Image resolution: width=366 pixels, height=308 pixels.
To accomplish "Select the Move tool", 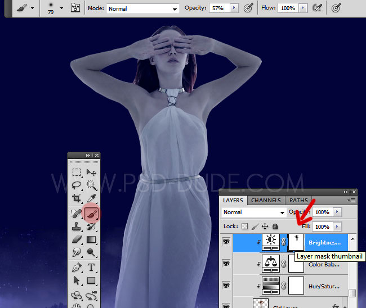I will pos(91,172).
